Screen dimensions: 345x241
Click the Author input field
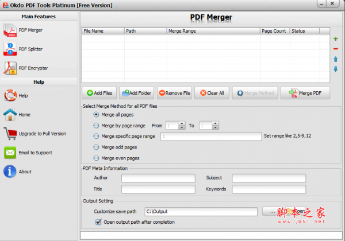tap(158, 178)
